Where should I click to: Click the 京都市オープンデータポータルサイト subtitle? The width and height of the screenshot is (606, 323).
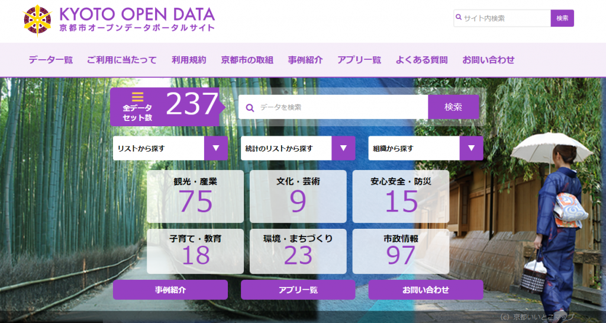click(x=137, y=28)
